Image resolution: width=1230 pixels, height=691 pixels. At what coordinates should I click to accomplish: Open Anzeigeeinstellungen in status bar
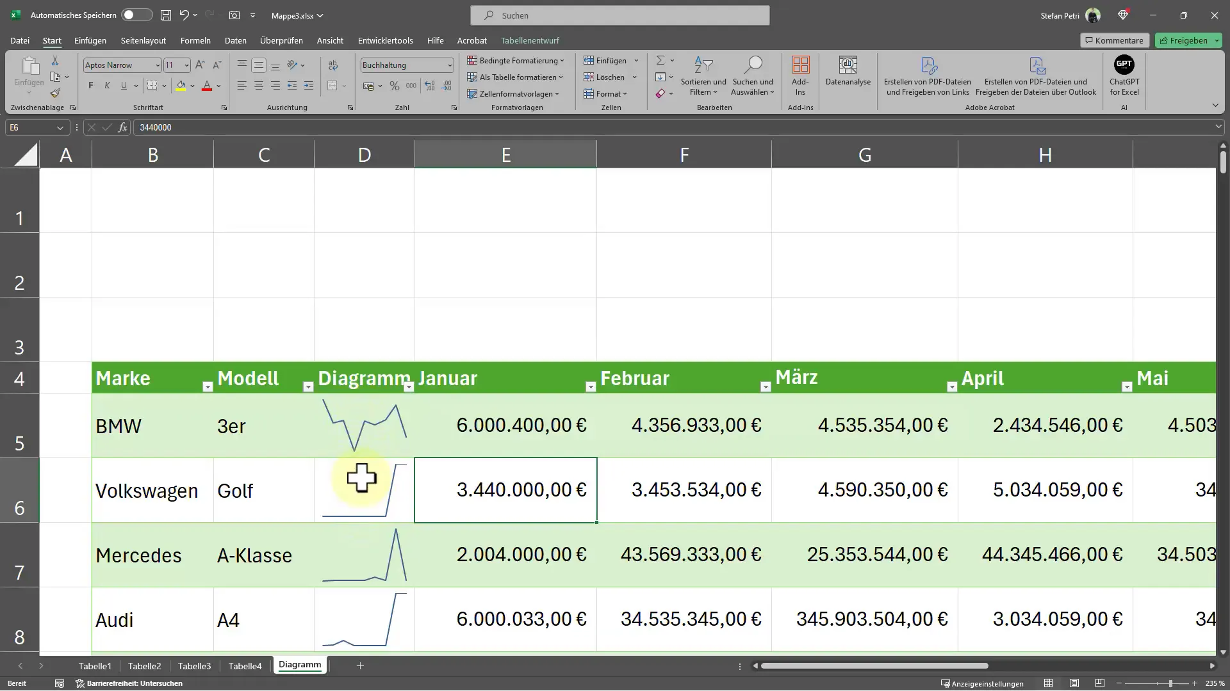pyautogui.click(x=982, y=683)
